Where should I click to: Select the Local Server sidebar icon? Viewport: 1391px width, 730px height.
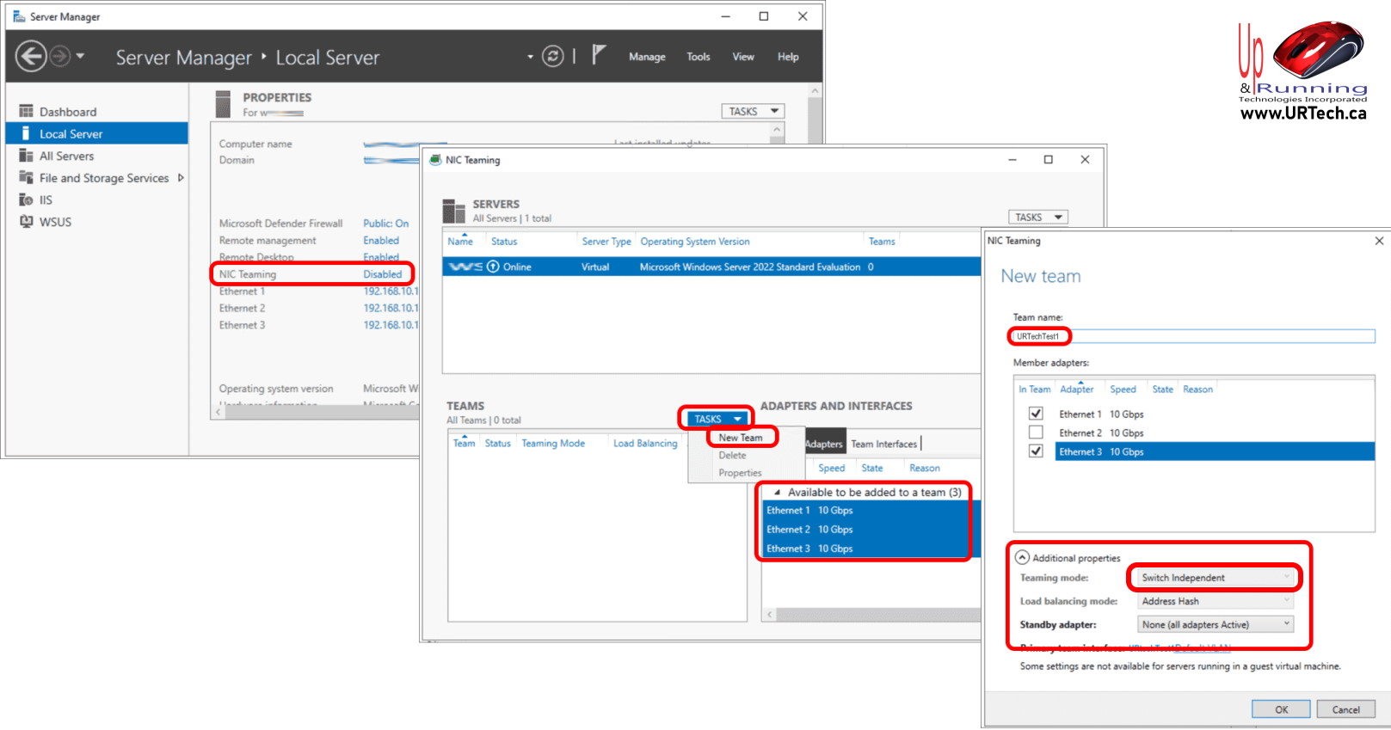(26, 133)
